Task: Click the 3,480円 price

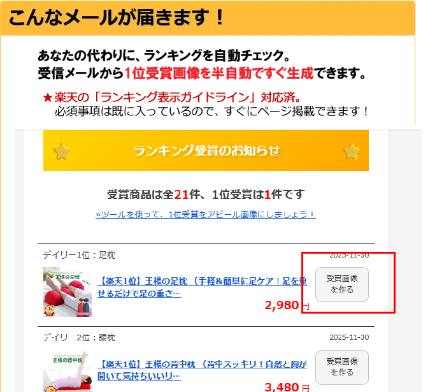Action: pyautogui.click(x=287, y=387)
